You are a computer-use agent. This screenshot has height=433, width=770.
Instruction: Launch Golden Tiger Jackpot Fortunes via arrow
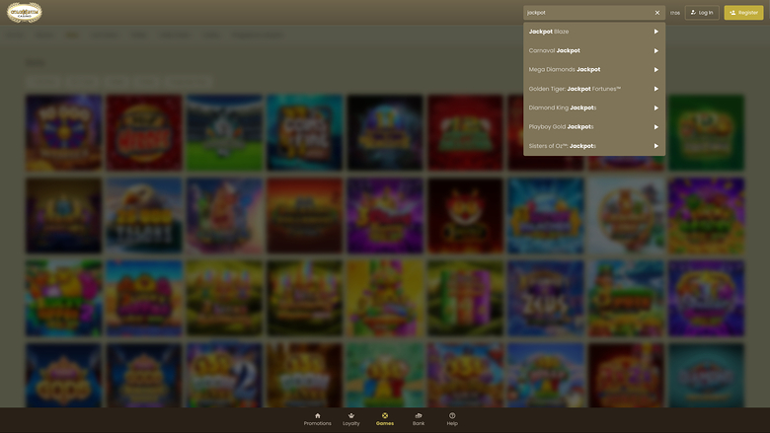656,89
